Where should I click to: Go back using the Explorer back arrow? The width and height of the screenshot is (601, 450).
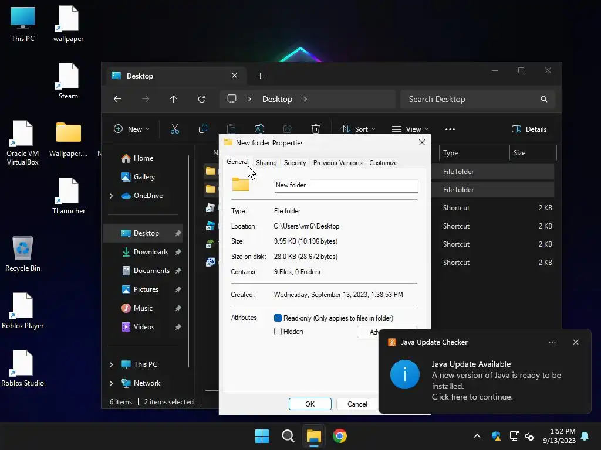coord(117,99)
